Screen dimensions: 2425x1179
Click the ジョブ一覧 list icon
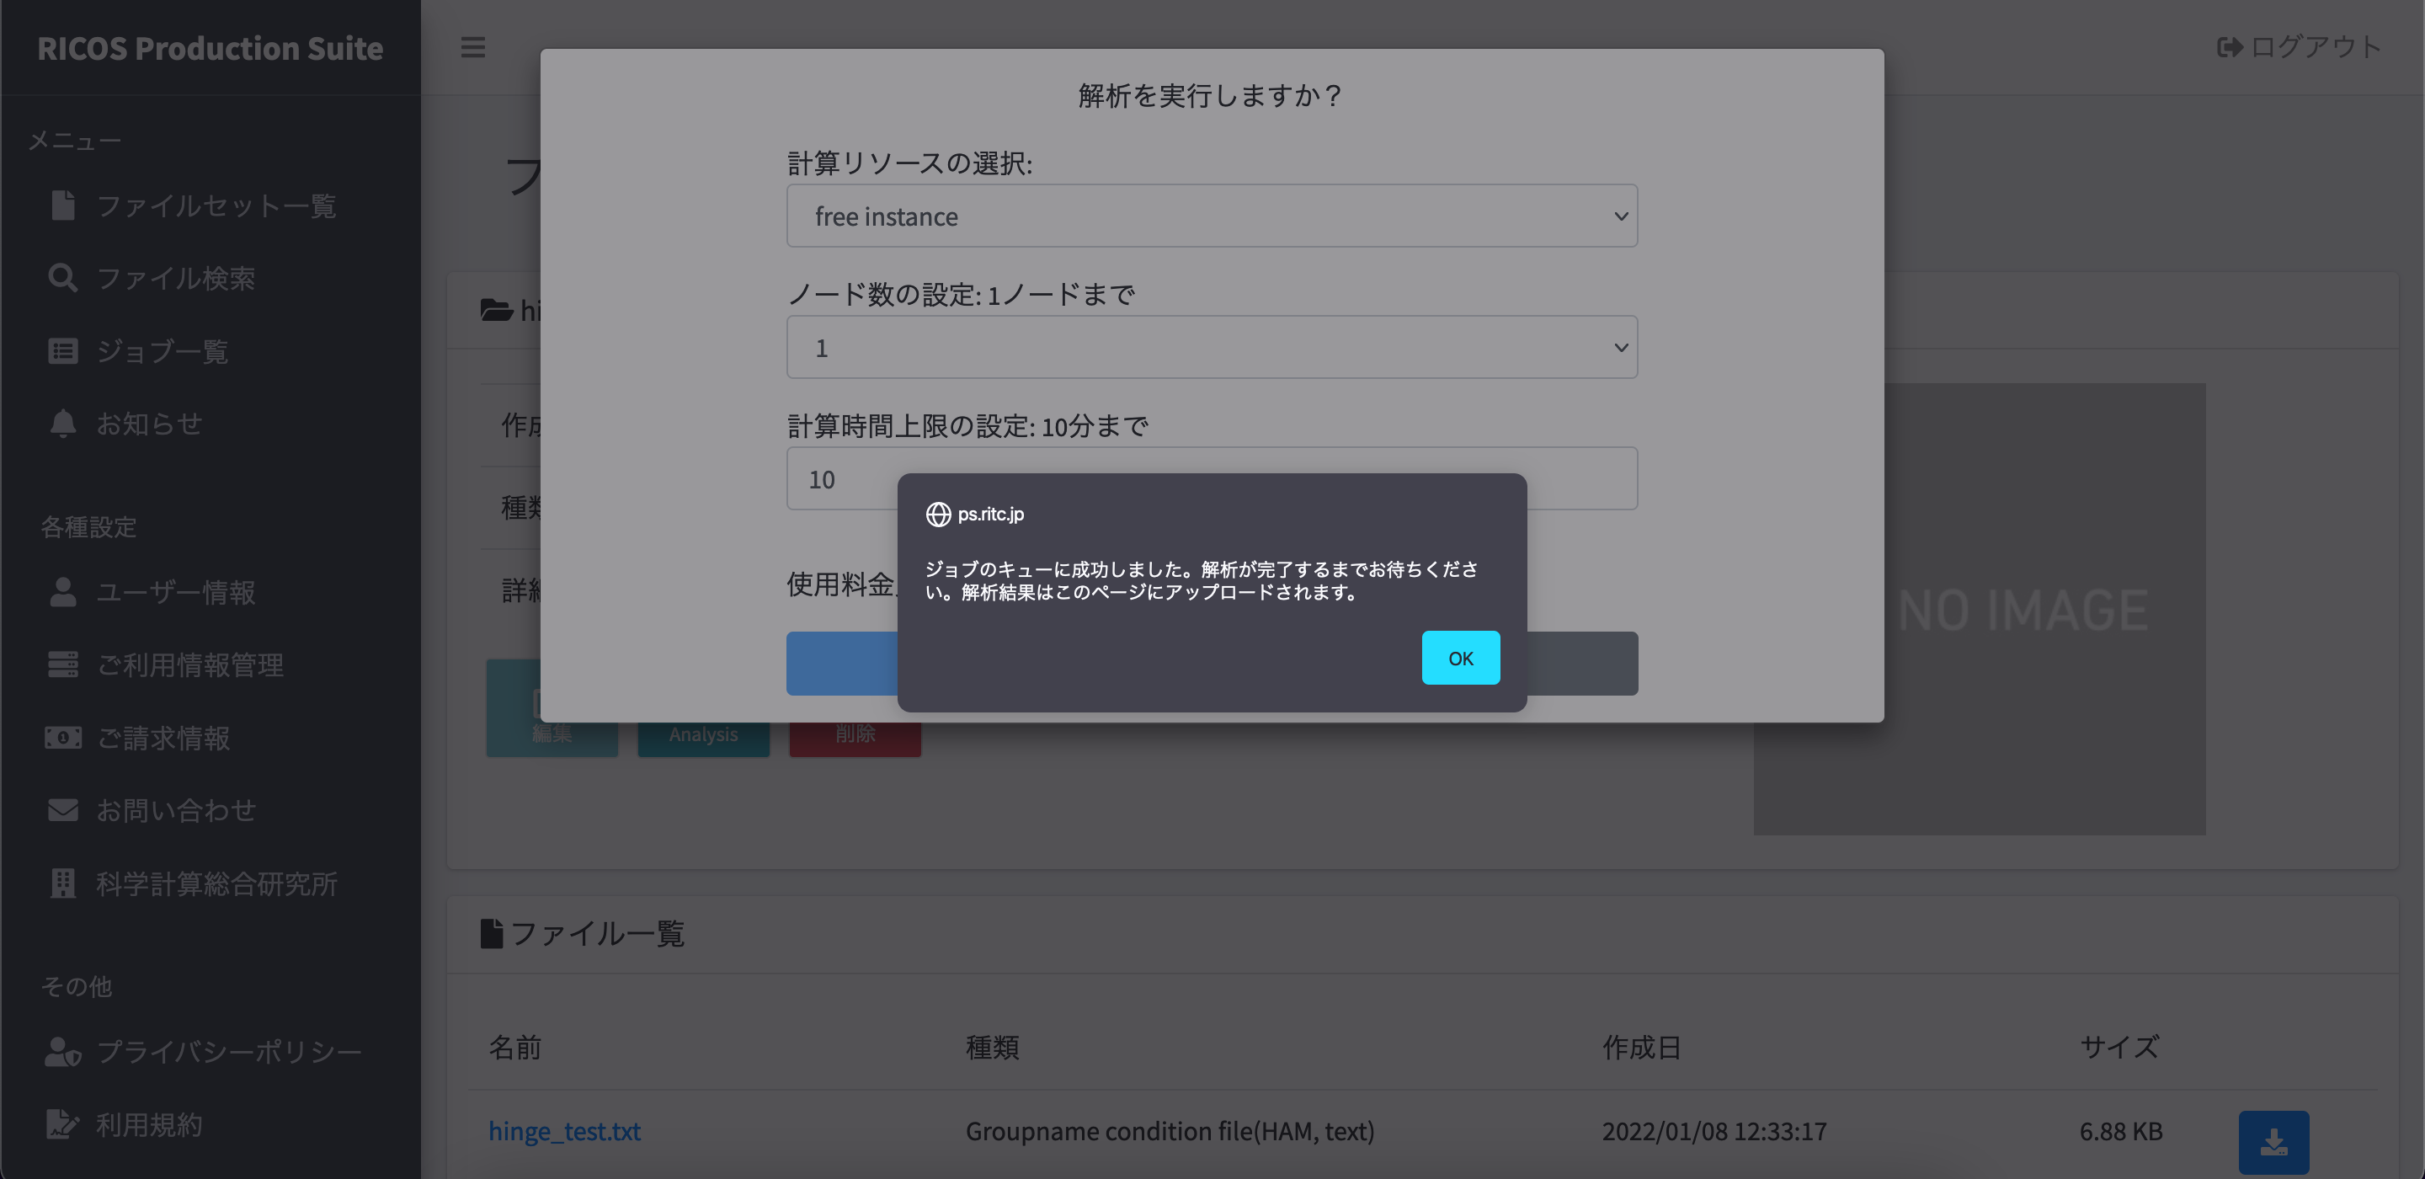63,351
